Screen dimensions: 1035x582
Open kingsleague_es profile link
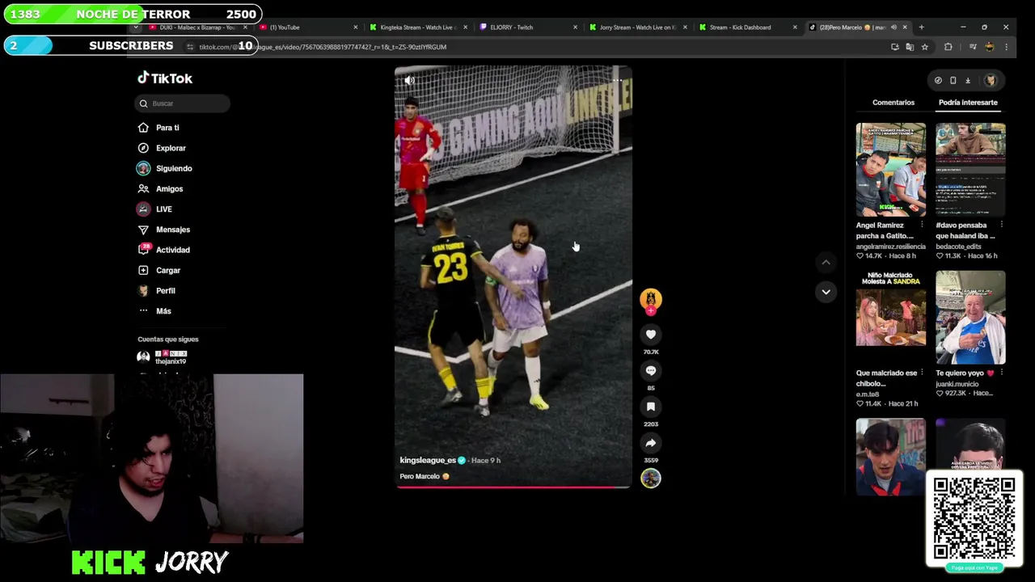(428, 460)
